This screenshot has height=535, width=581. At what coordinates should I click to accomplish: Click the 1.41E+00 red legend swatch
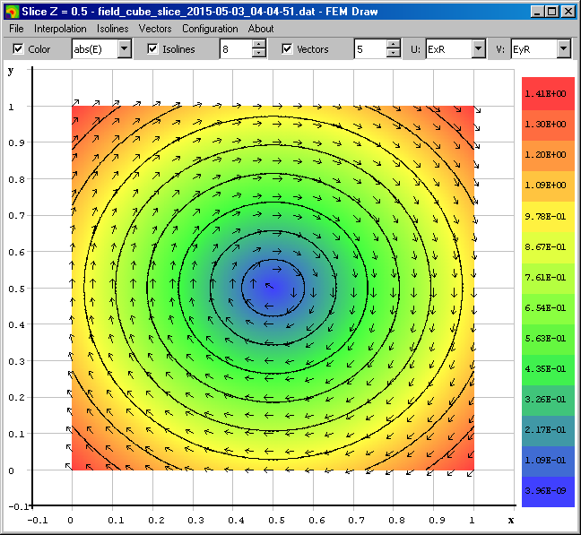coord(548,93)
